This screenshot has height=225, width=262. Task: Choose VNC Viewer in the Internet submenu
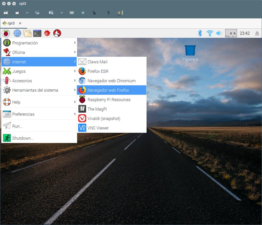98,128
